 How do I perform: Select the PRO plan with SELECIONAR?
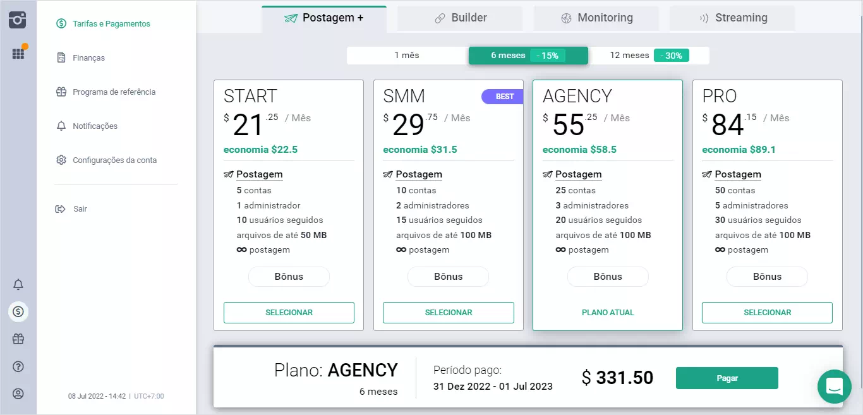coord(767,313)
